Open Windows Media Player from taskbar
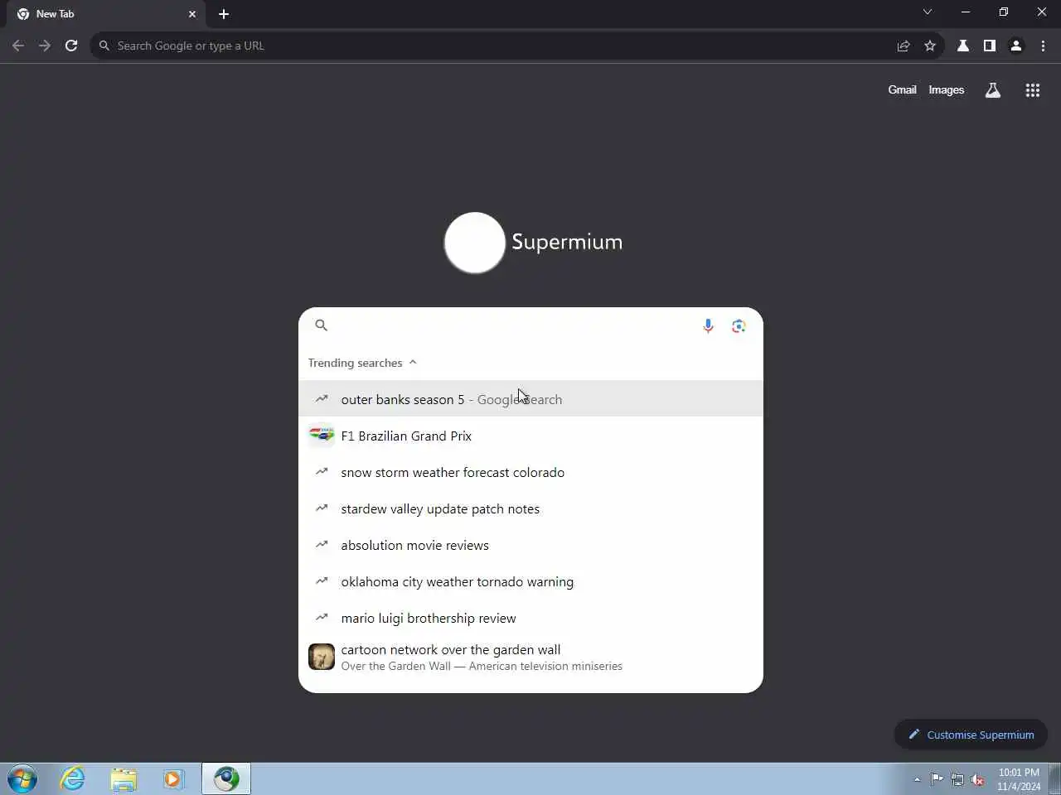The width and height of the screenshot is (1061, 795). [x=173, y=779]
